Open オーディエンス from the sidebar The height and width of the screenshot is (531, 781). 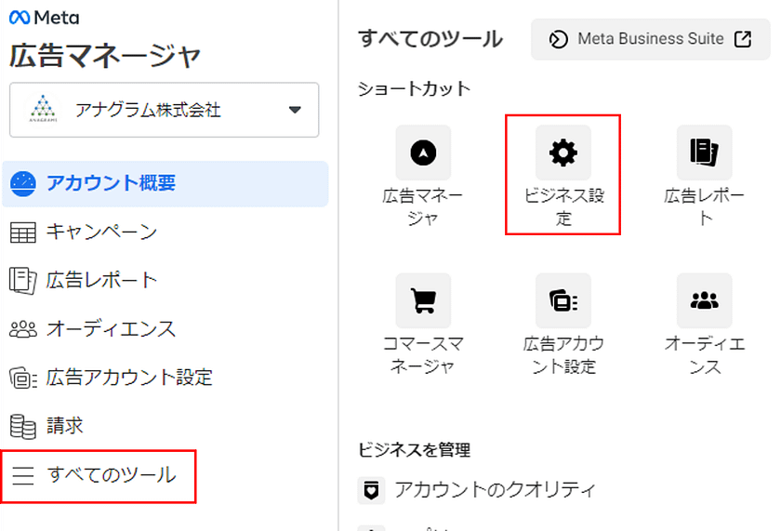111,328
